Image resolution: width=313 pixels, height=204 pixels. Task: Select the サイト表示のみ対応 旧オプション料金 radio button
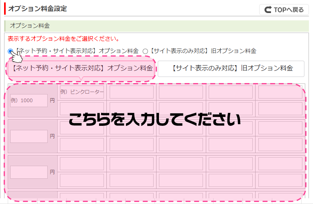click(145, 51)
